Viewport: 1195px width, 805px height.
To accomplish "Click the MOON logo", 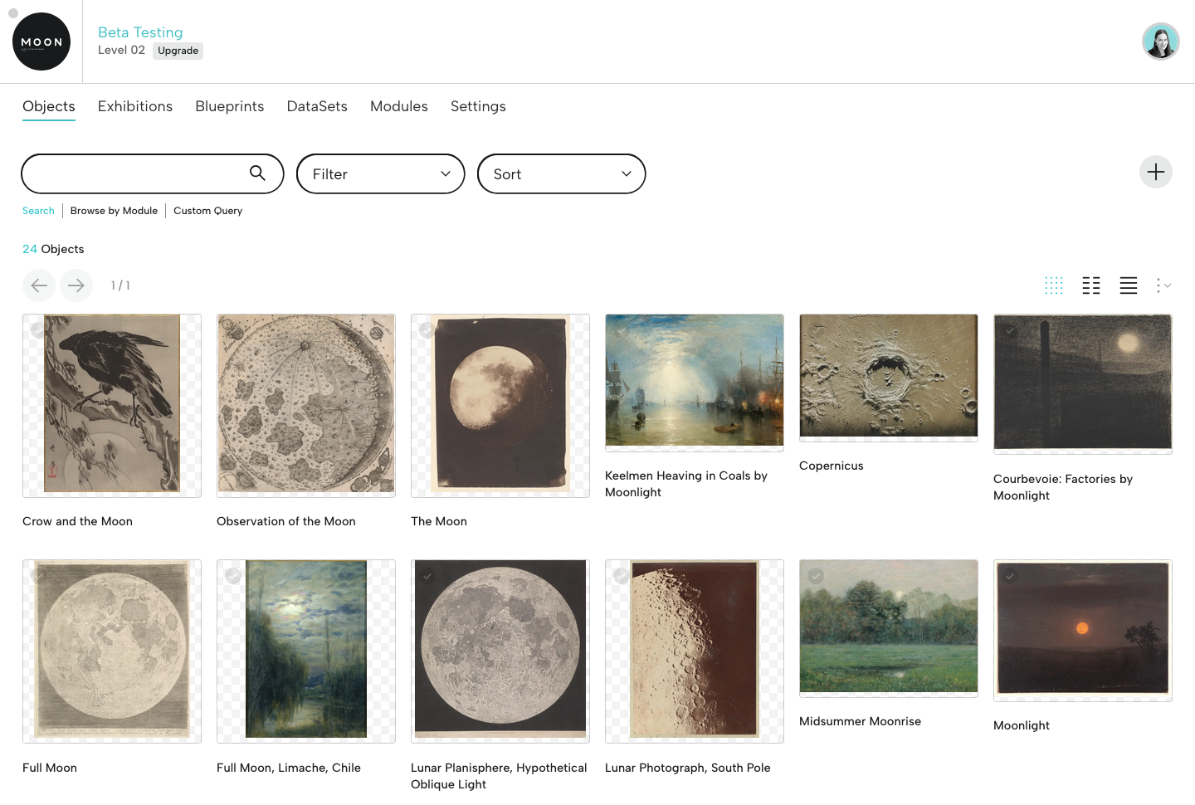I will [41, 41].
